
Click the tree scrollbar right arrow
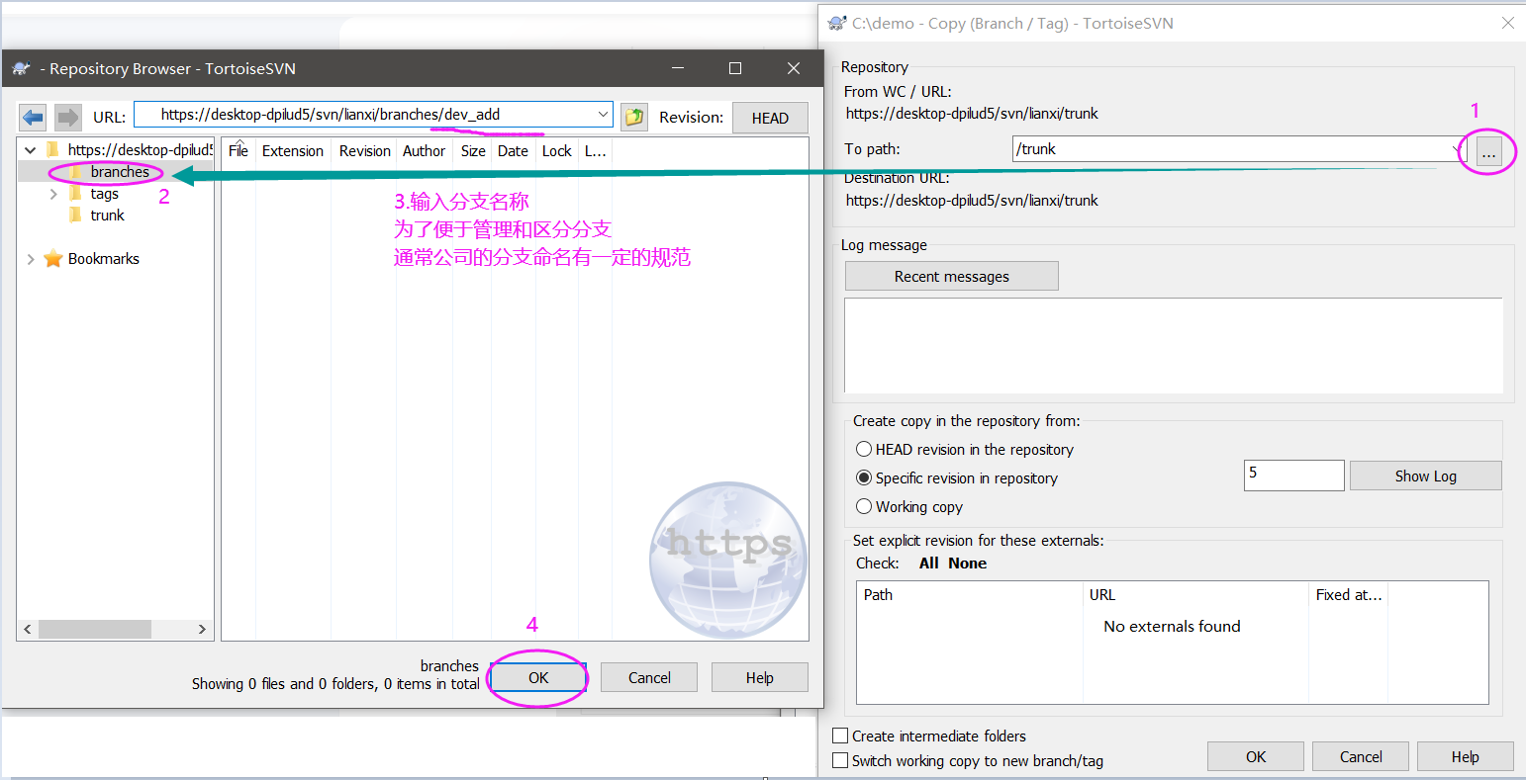tap(202, 629)
